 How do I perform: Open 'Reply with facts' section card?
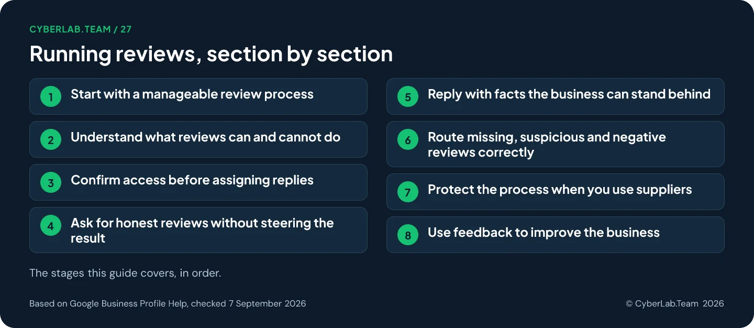[x=556, y=96]
